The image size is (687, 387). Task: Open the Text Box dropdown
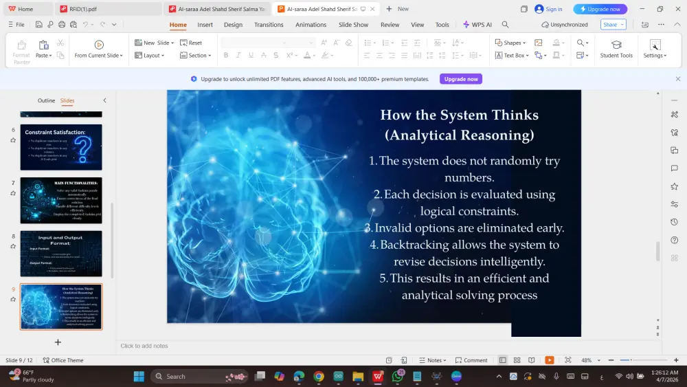pos(511,55)
